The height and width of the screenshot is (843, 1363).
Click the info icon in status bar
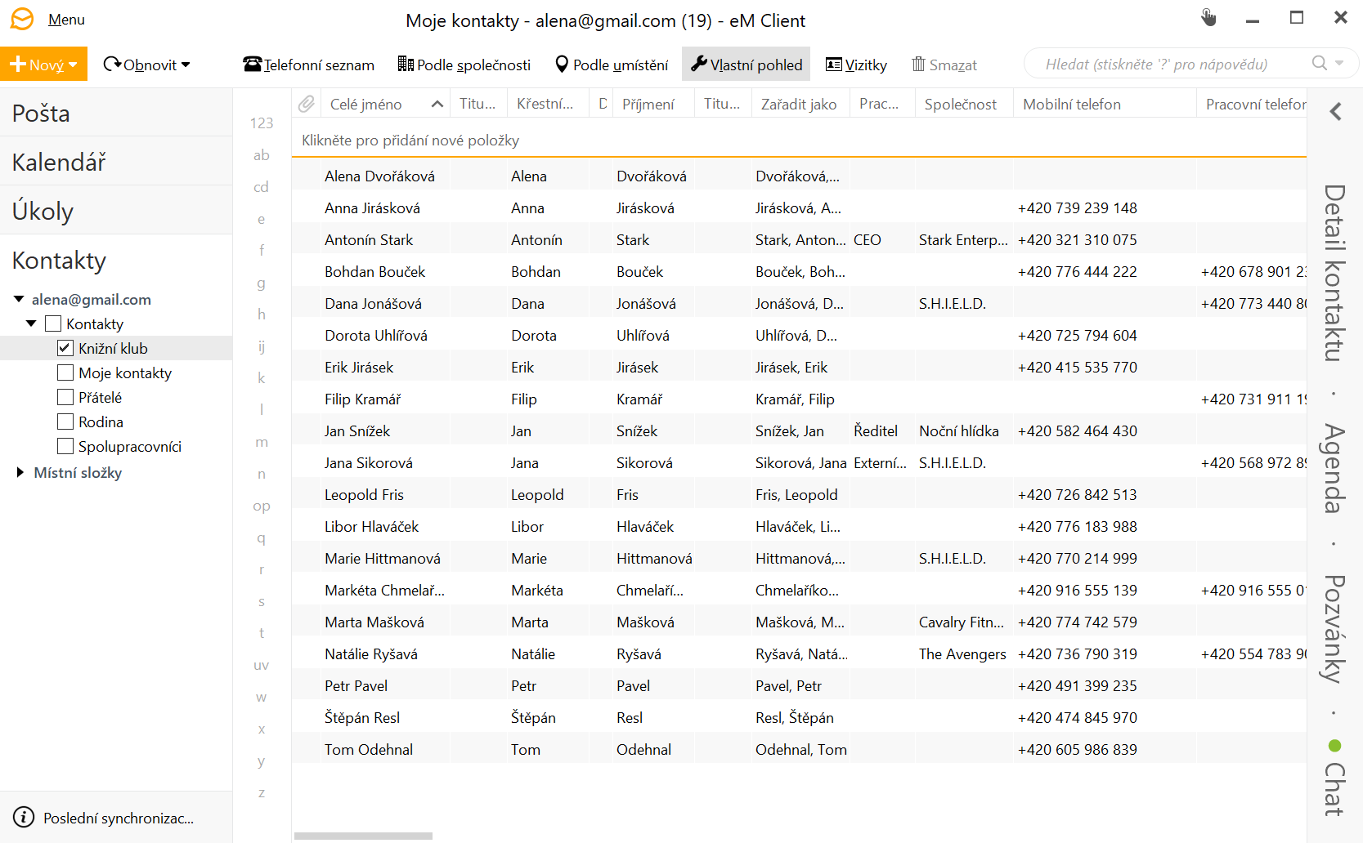point(24,818)
